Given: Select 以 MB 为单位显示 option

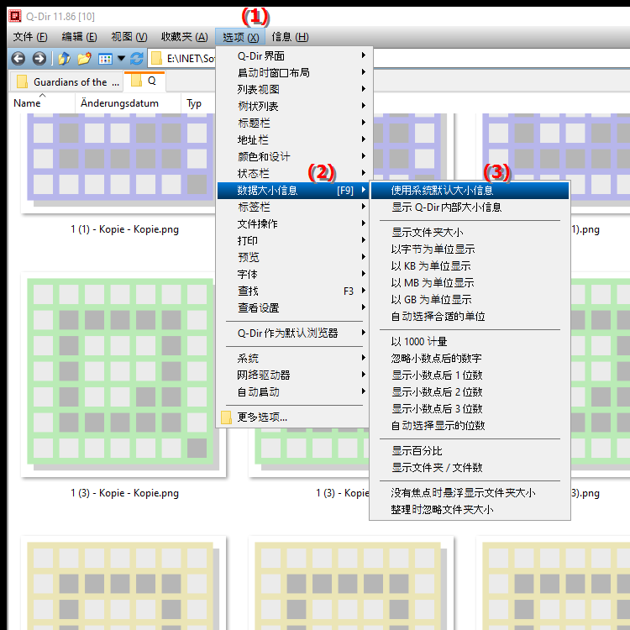Looking at the screenshot, I should [470, 283].
